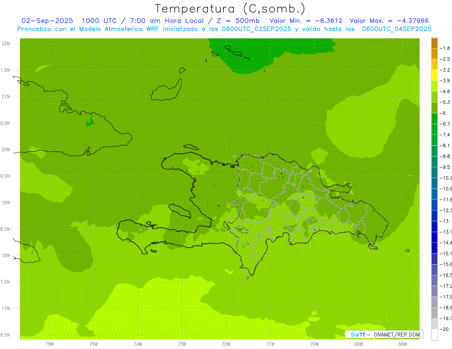
Task: Click the "18N" latitude label
Action: pos(6,255)
